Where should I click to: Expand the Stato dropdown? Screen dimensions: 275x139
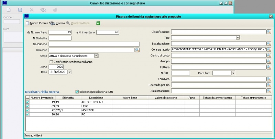[96, 56]
